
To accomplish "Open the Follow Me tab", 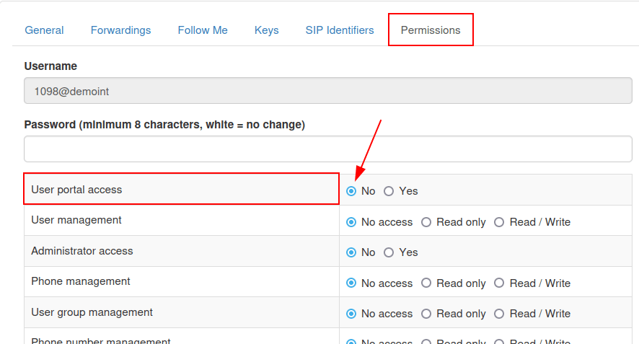I will pos(203,30).
